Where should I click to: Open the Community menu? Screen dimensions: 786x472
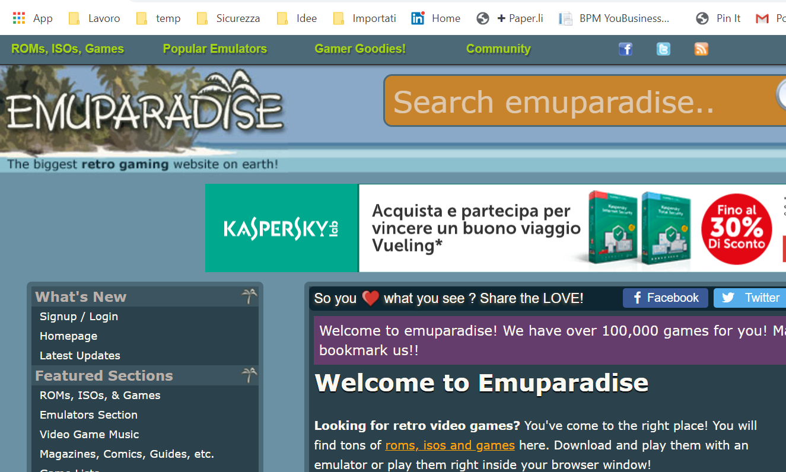click(498, 49)
